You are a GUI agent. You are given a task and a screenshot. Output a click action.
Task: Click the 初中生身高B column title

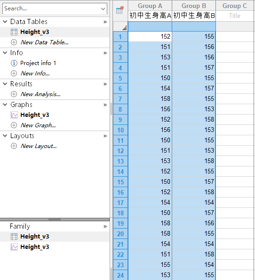(x=194, y=16)
